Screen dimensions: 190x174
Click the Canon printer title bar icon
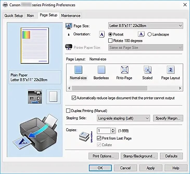[x=5, y=5]
